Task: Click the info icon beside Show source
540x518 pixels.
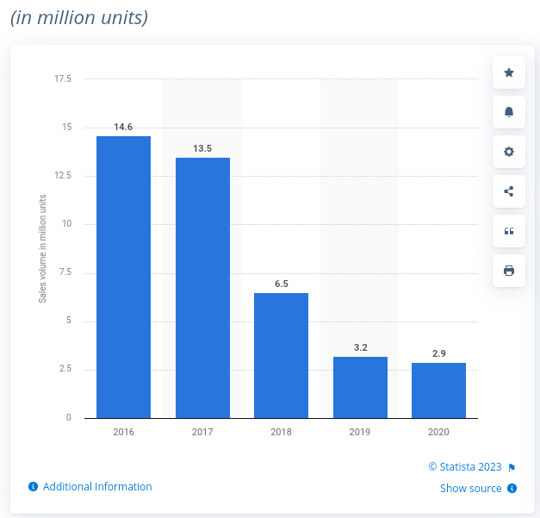Action: coord(512,489)
